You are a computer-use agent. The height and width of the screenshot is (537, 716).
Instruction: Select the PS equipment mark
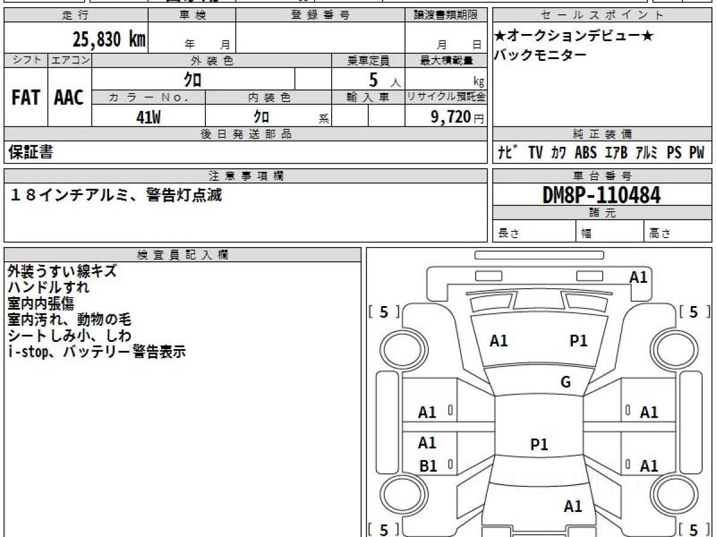point(674,153)
